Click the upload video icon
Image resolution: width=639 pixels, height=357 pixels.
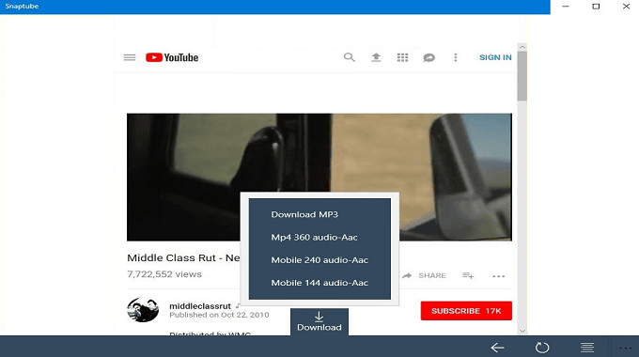tap(376, 57)
